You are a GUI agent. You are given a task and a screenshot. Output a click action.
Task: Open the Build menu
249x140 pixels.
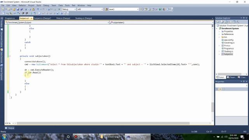point(39,5)
